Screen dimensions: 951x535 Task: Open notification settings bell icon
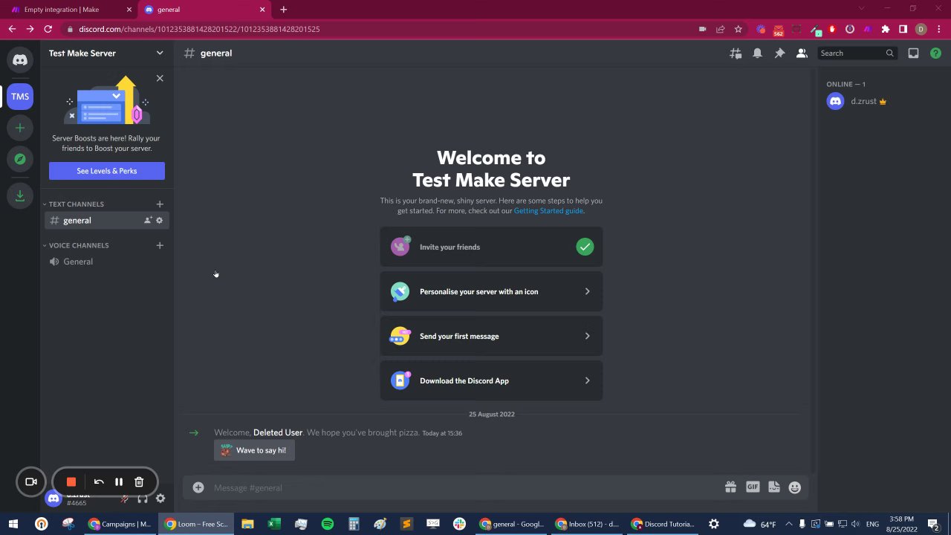[x=757, y=53]
